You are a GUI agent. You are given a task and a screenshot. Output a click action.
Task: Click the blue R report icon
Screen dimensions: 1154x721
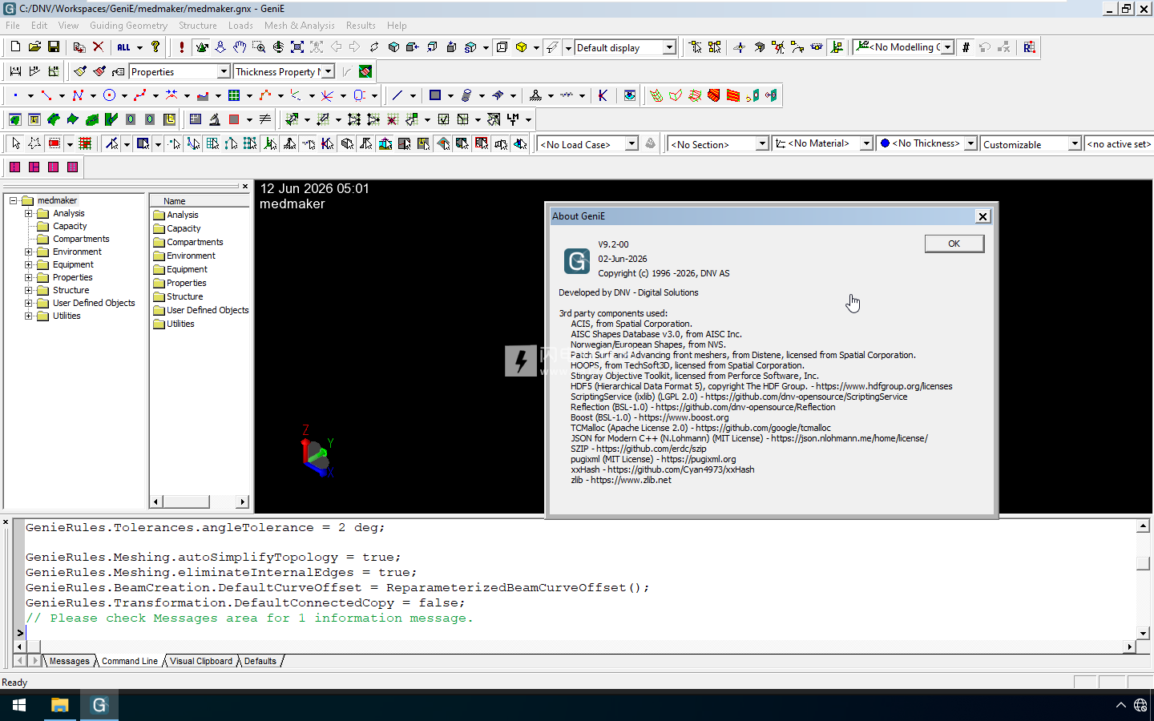click(x=1029, y=47)
